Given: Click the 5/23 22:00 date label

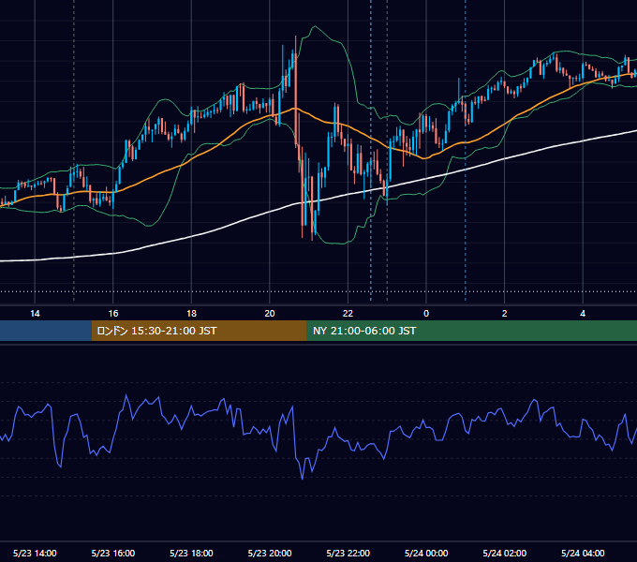Looking at the screenshot, I should point(348,553).
